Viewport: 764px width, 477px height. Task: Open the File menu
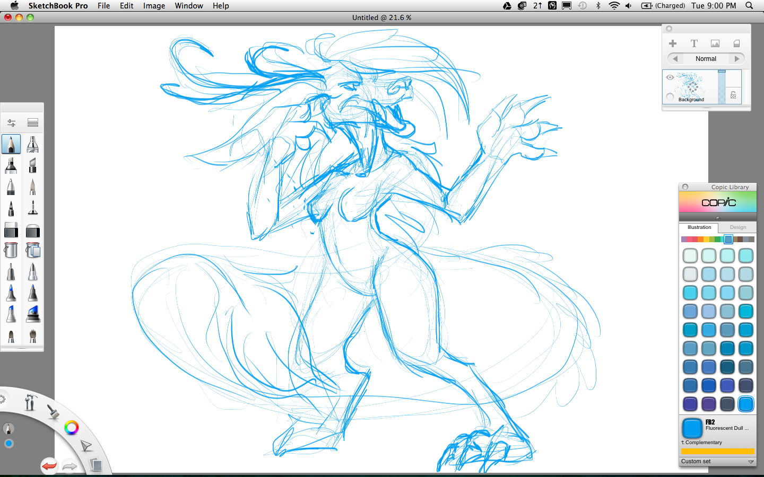click(104, 6)
